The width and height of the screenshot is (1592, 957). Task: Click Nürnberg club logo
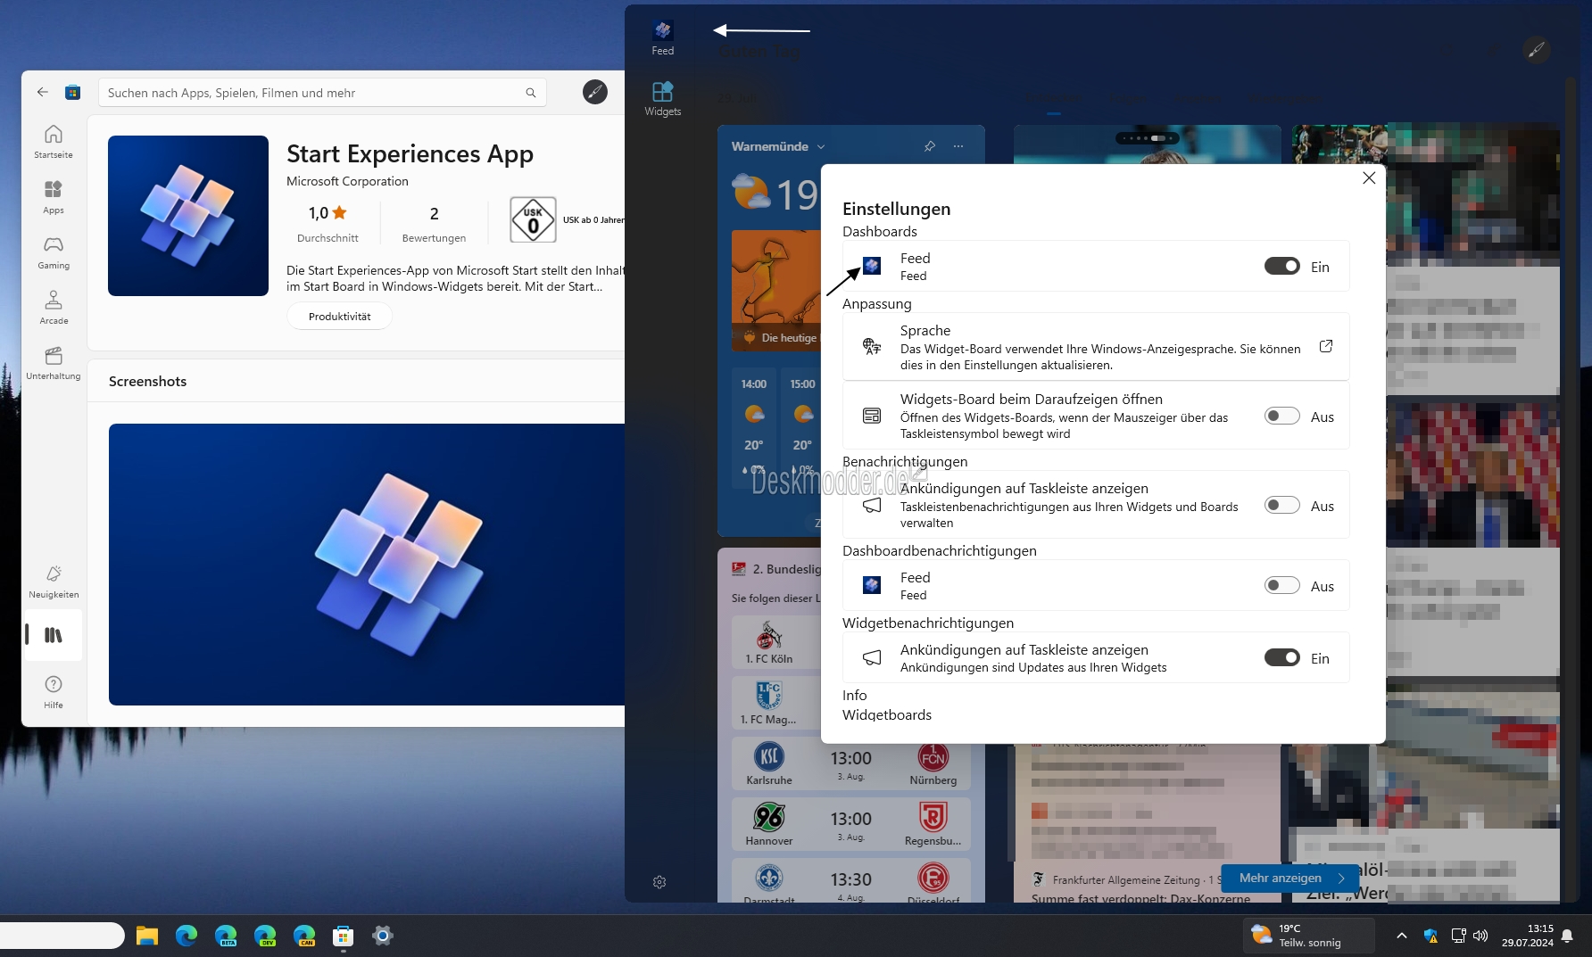click(x=933, y=756)
